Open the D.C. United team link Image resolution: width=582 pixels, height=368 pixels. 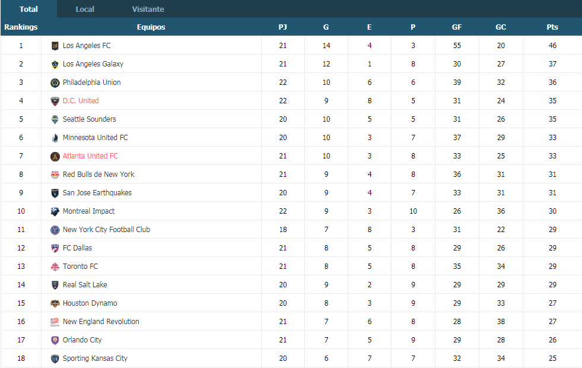click(81, 101)
